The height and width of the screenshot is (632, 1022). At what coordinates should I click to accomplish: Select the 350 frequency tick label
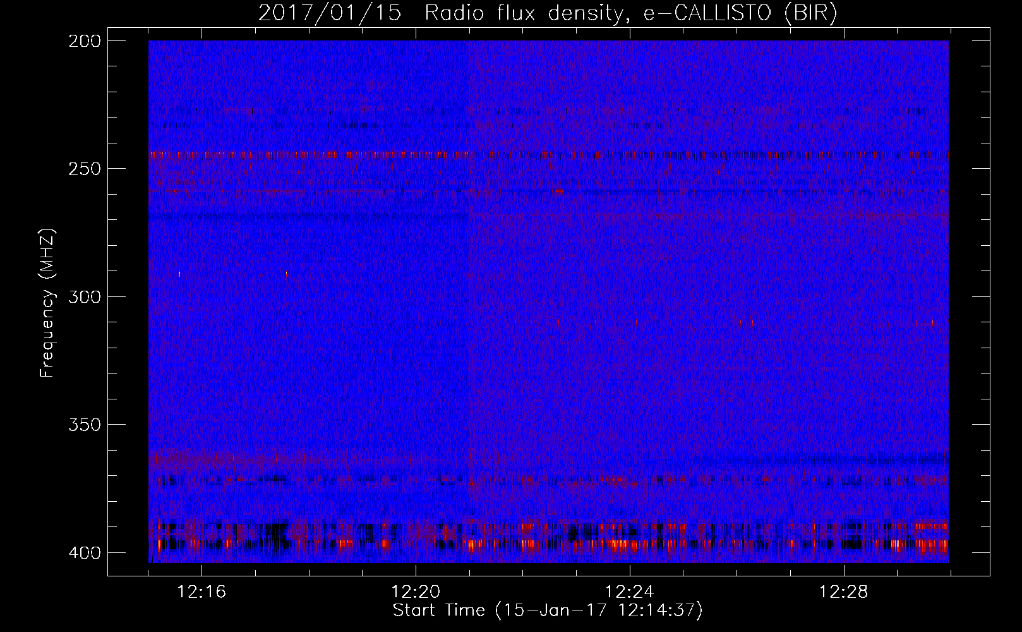[x=85, y=425]
